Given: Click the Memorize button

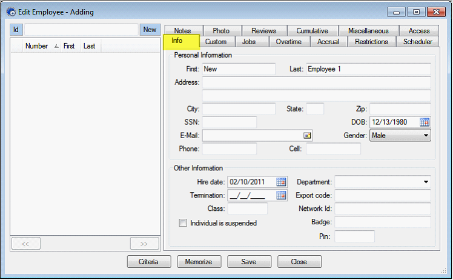Looking at the screenshot, I should (199, 262).
